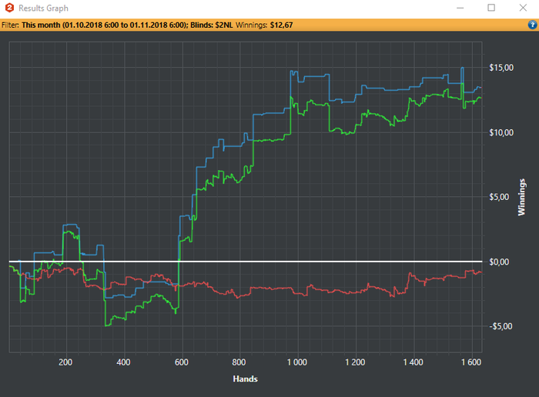Click the "Filter:" label in orange bar
Image resolution: width=539 pixels, height=397 pixels.
[x=10, y=25]
